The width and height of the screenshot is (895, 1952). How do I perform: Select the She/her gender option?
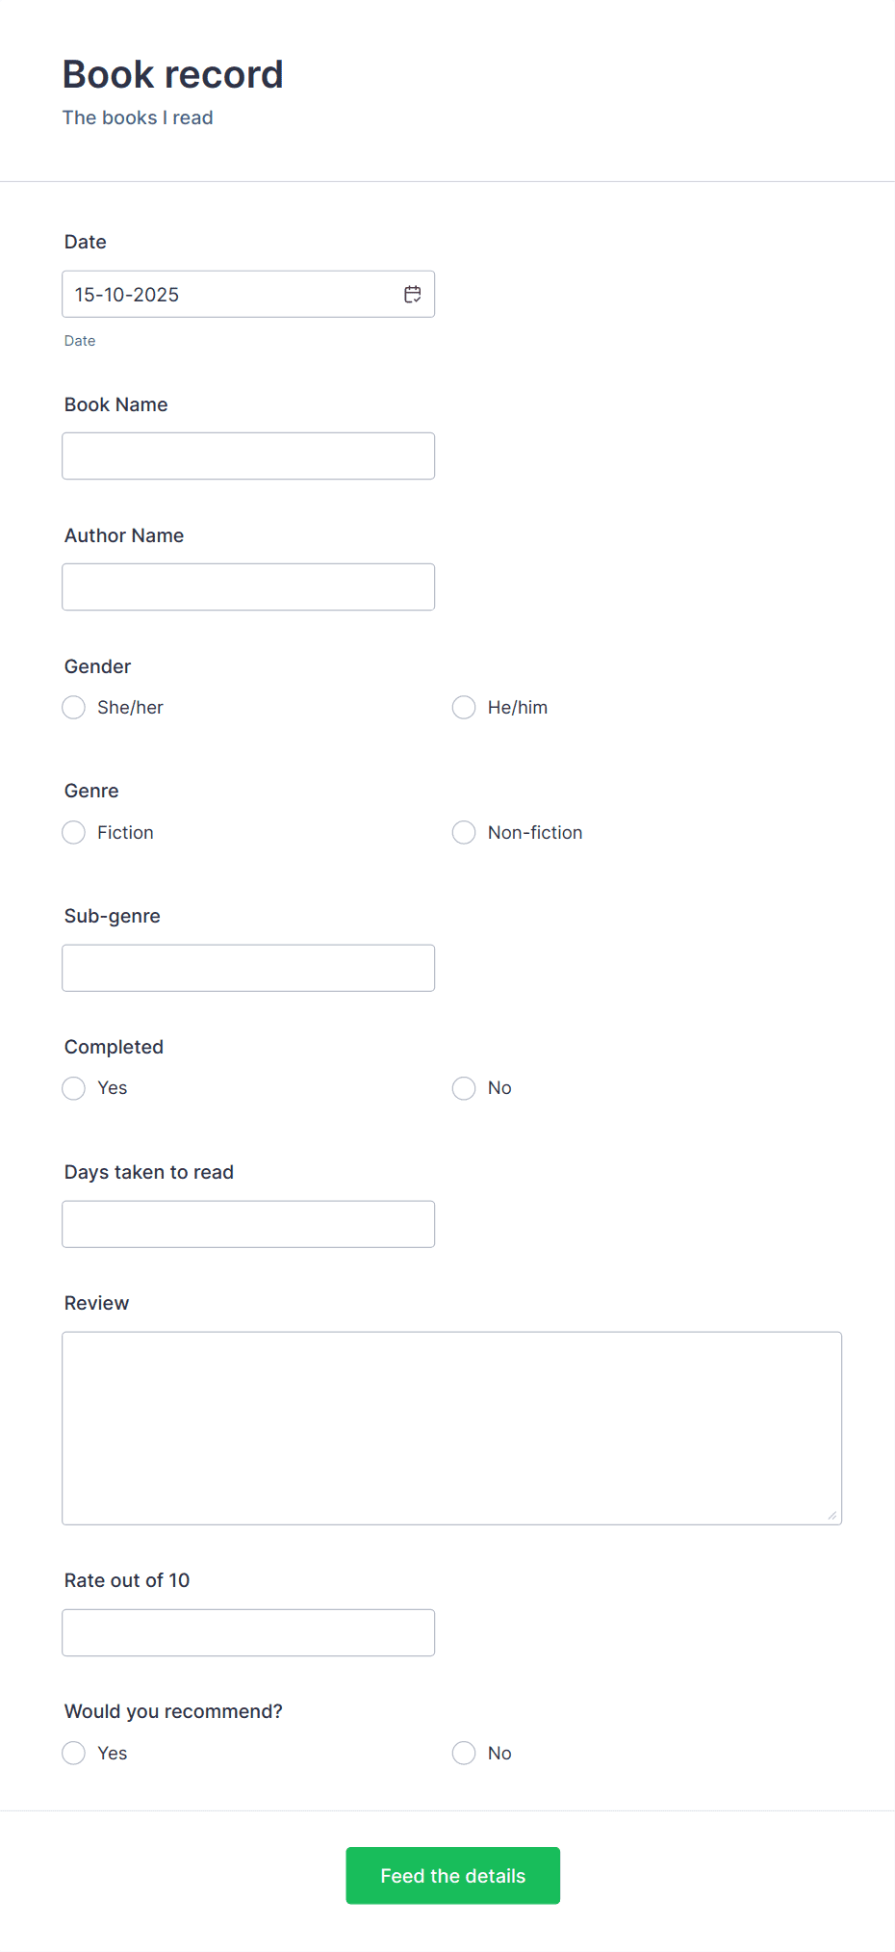(73, 707)
